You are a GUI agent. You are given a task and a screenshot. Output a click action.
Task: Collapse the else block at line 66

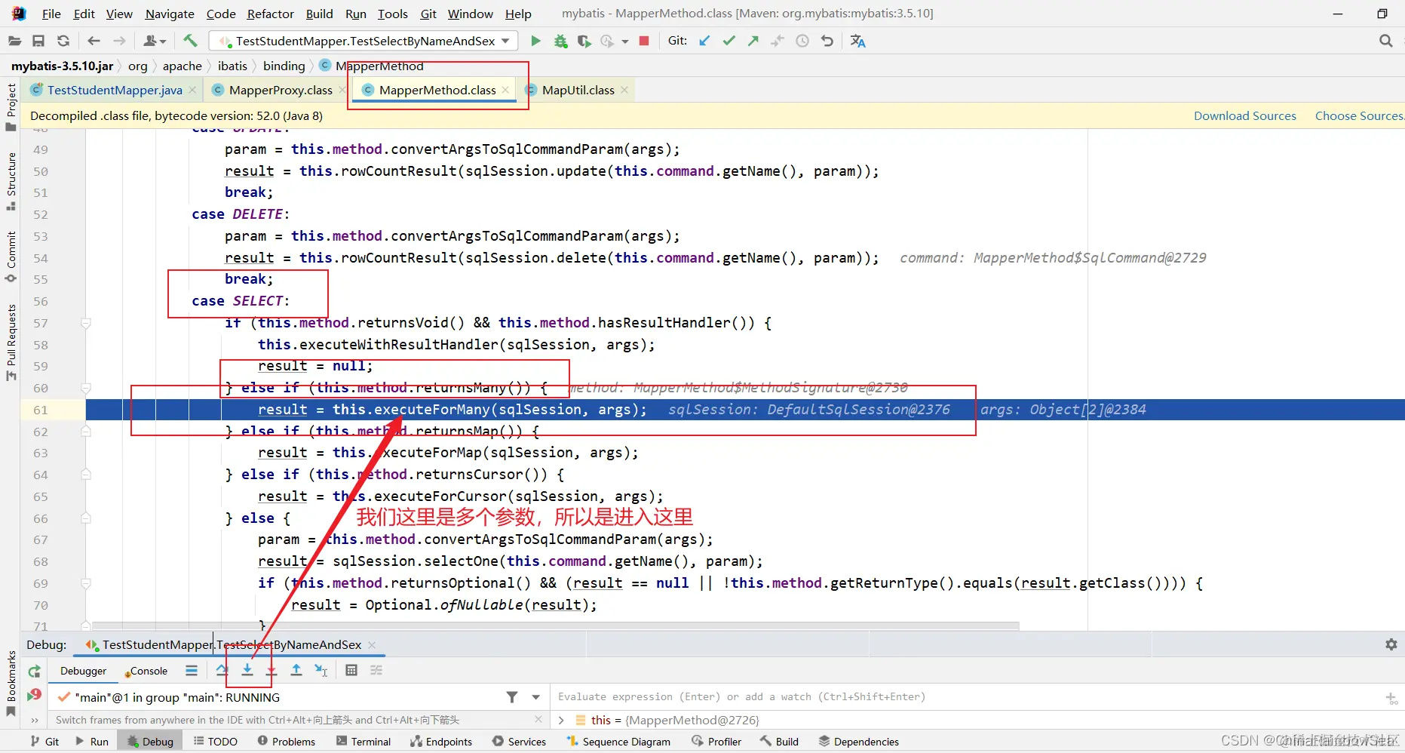click(x=86, y=518)
